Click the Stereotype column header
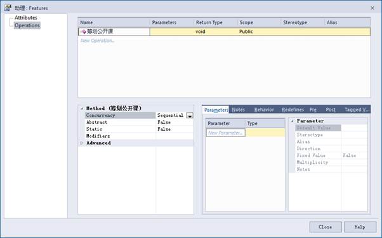Viewport: 382px width, 238px height. pos(302,22)
